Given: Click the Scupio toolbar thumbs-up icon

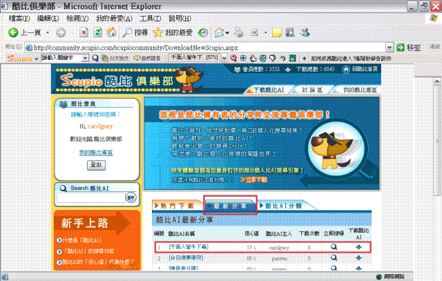Looking at the screenshot, I should (253, 58).
